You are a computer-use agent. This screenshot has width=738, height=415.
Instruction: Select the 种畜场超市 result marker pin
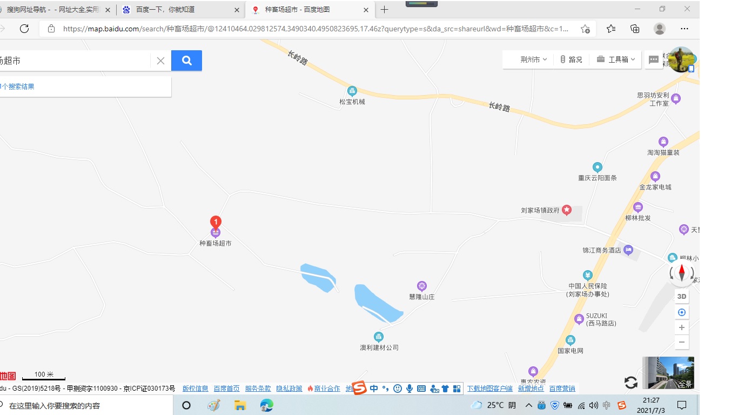point(215,223)
